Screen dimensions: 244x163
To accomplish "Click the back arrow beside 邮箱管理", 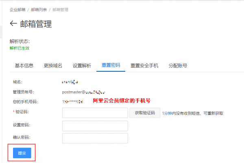I will pos(13,24).
